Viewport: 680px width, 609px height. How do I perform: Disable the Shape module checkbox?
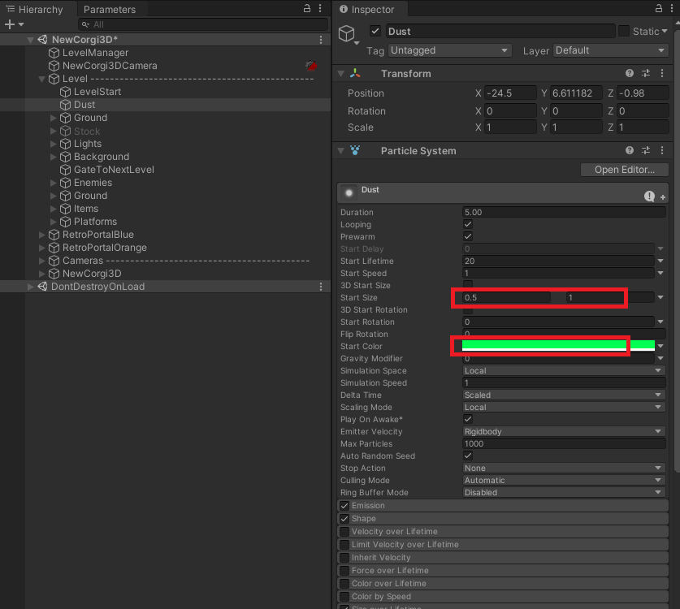tap(346, 518)
